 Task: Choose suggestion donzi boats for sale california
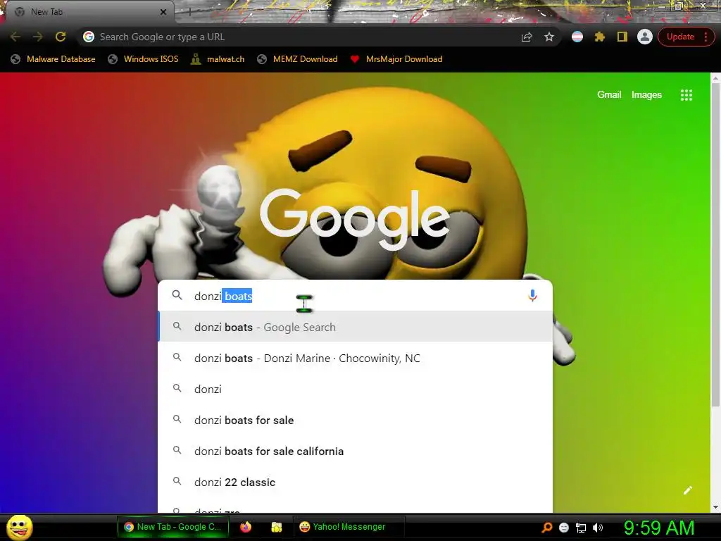pos(355,451)
